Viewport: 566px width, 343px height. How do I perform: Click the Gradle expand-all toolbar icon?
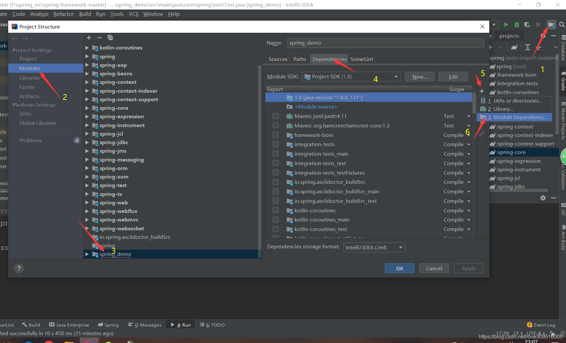[528, 47]
